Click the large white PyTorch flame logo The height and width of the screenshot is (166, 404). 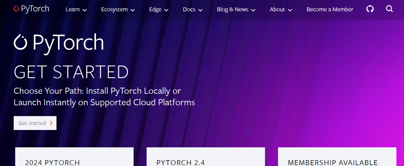tap(21, 42)
